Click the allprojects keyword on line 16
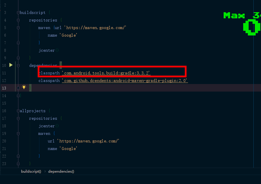261x184 pixels. coord(33,111)
